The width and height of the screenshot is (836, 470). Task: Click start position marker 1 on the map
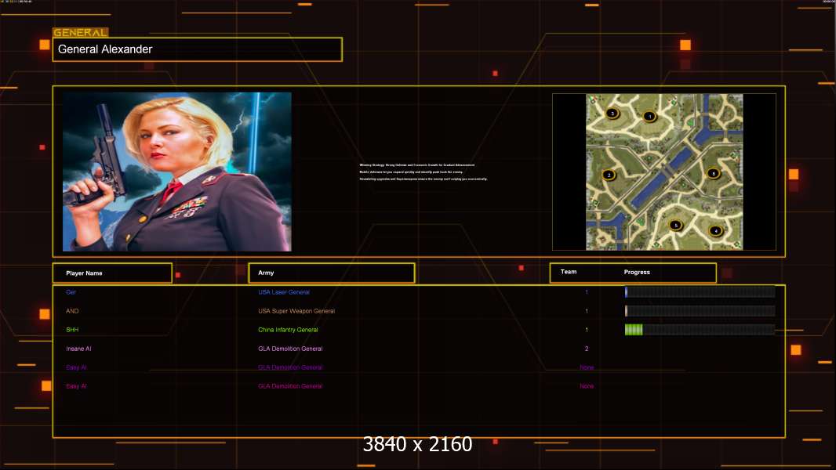pos(649,116)
